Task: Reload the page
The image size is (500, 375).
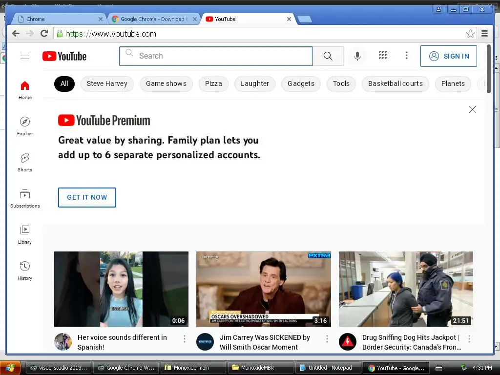Action: (44, 34)
